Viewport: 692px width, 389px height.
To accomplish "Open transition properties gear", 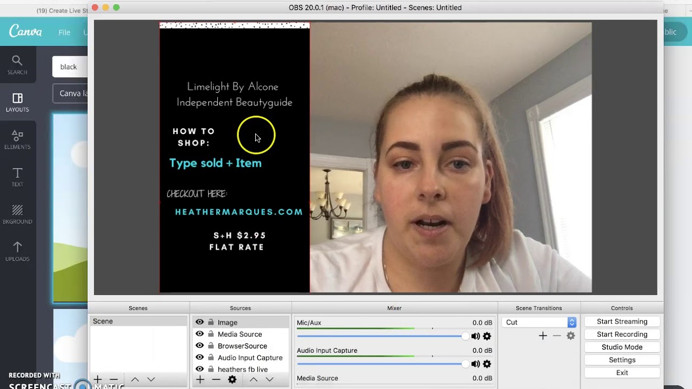I will 571,336.
